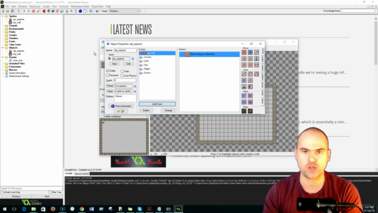Screen dimensions: 378x213
Task: Open the Edit menu
Action: [14, 7]
